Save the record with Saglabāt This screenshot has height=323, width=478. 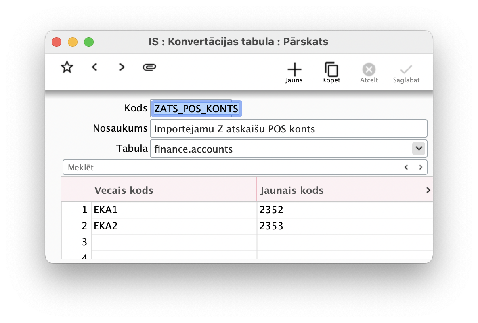406,73
